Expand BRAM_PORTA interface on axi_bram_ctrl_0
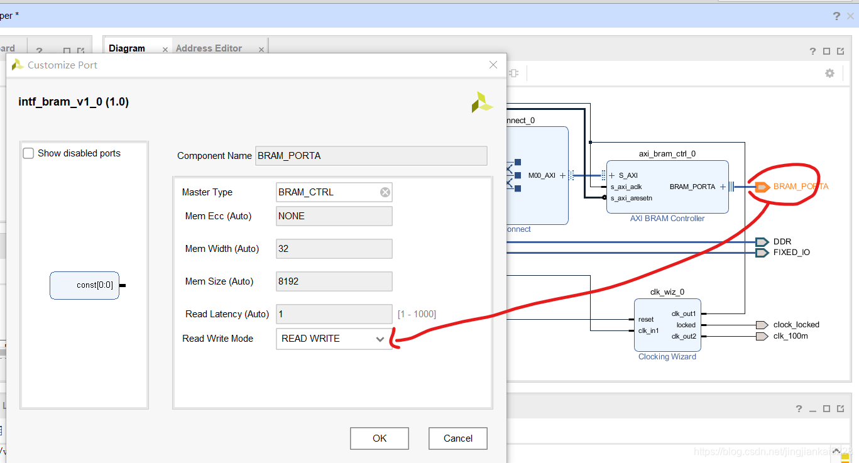This screenshot has height=463, width=859. (723, 187)
